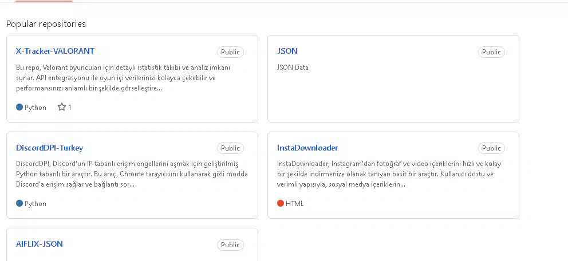The width and height of the screenshot is (568, 261).
Task: Click the HTML language label in InstaDownloader
Action: point(294,204)
